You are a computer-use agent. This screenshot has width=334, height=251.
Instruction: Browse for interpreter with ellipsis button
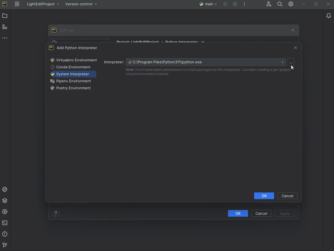click(x=291, y=62)
